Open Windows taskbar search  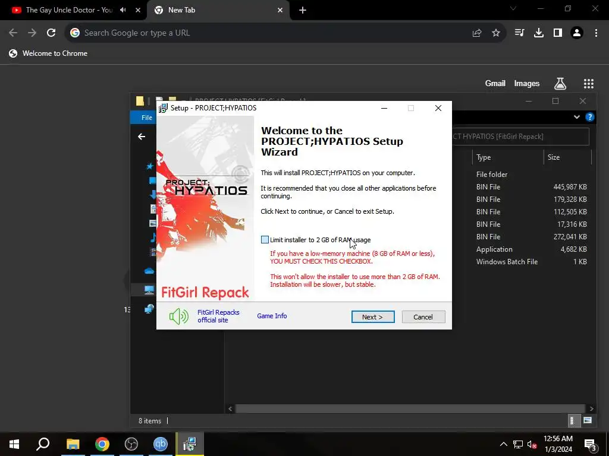point(43,444)
